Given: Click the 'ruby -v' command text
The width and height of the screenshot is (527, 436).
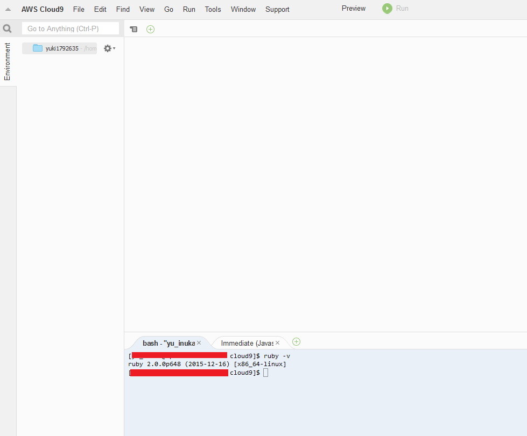Looking at the screenshot, I should (x=277, y=356).
